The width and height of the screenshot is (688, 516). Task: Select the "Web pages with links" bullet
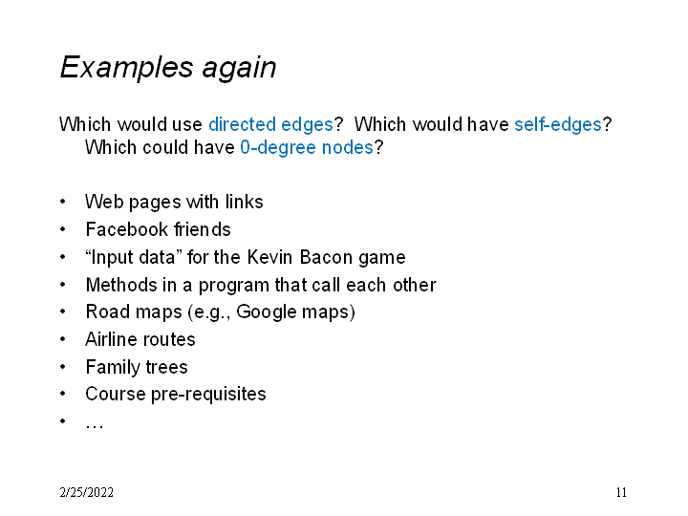[174, 202]
